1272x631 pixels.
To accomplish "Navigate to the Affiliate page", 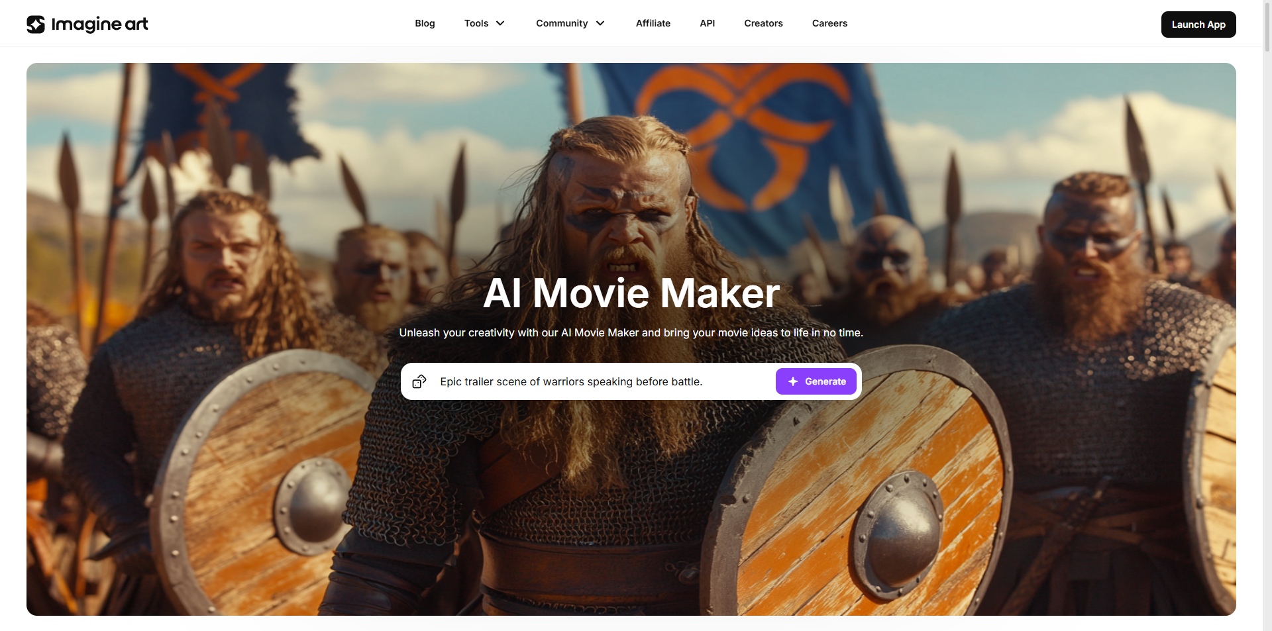I will coord(653,23).
